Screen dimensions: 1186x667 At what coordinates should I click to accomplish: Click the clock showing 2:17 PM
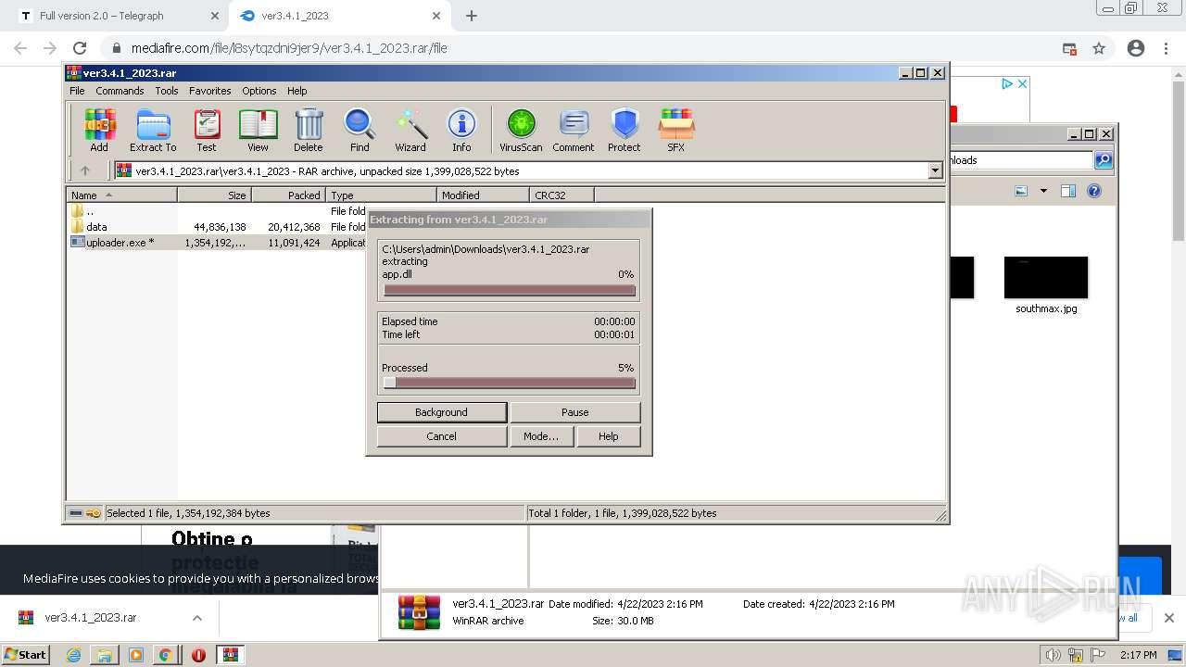tap(1139, 655)
